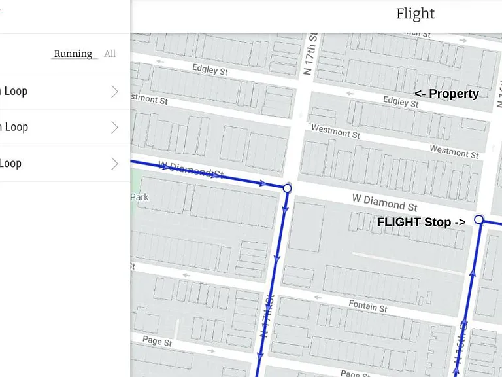
Task: Expand the third Loop route chevron
Action: [x=114, y=164]
